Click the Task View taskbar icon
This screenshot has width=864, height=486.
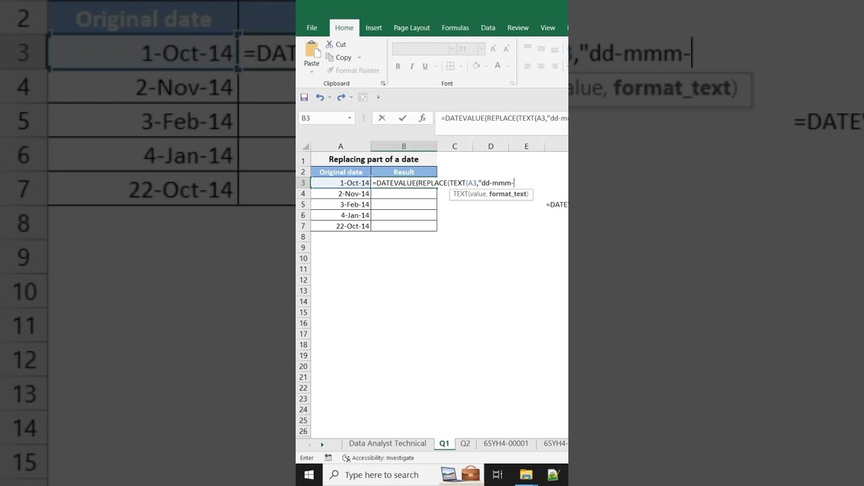pos(497,475)
